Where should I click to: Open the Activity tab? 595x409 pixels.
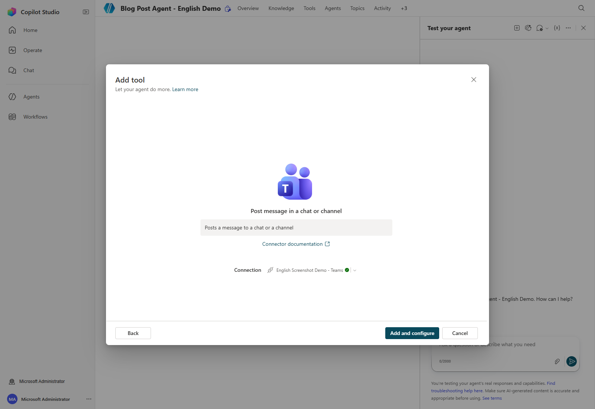[382, 8]
